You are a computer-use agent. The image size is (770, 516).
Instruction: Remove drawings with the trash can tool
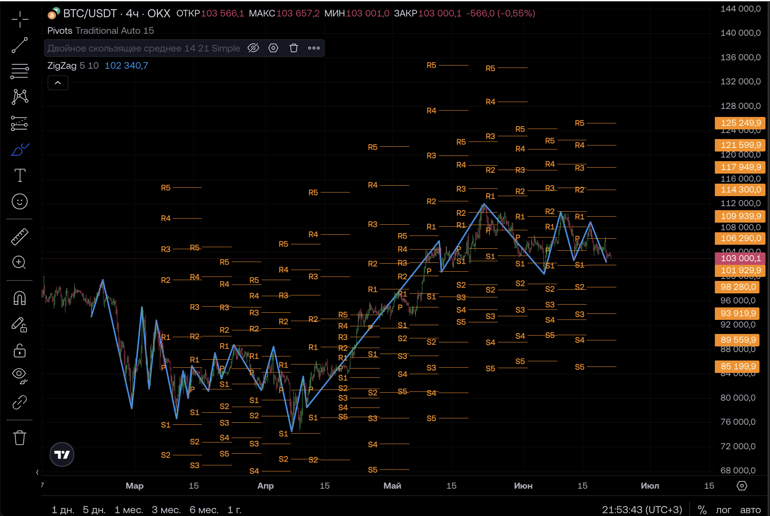tap(20, 437)
